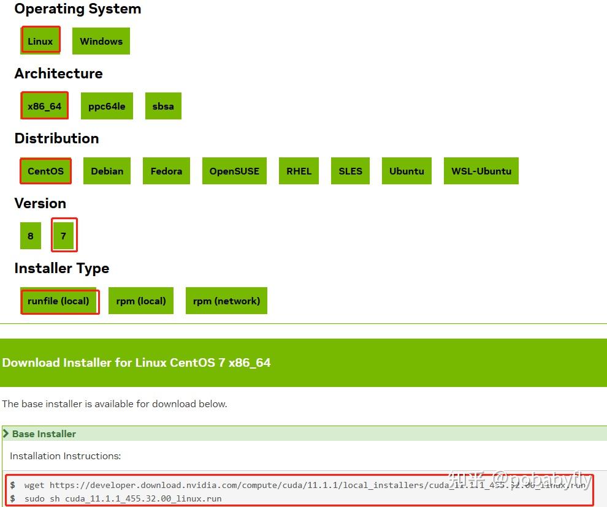Select the rpm (local) installer type
607x507 pixels.
click(x=141, y=301)
